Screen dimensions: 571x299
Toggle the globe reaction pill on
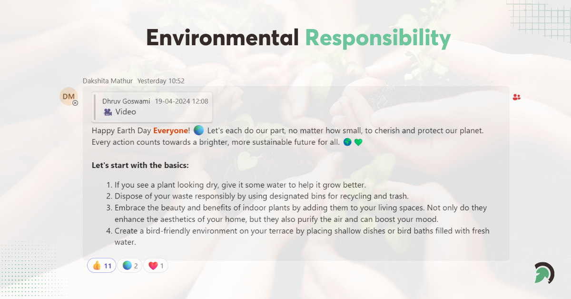pyautogui.click(x=129, y=265)
